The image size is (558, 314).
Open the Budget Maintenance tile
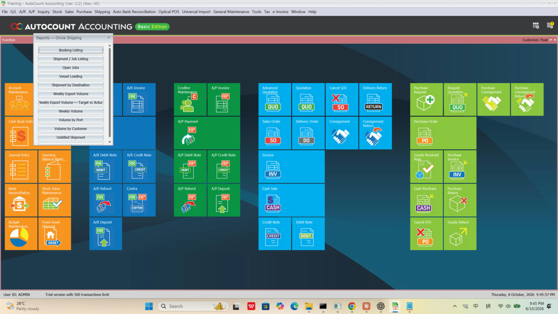pos(21,233)
